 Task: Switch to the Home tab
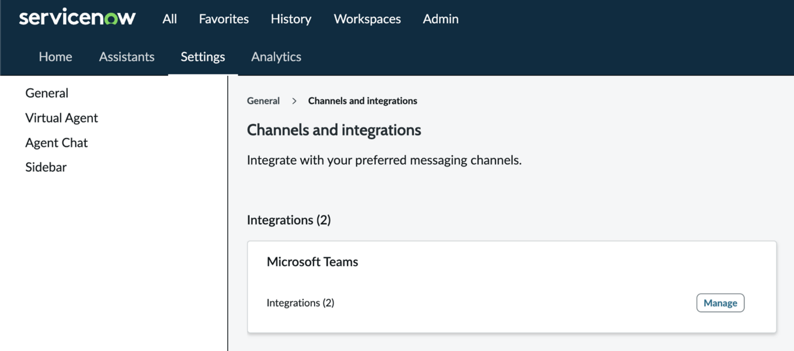[x=55, y=57]
